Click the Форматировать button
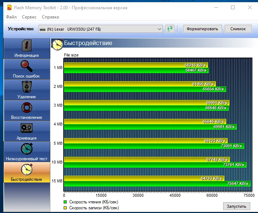258x213 pixels. [202, 29]
